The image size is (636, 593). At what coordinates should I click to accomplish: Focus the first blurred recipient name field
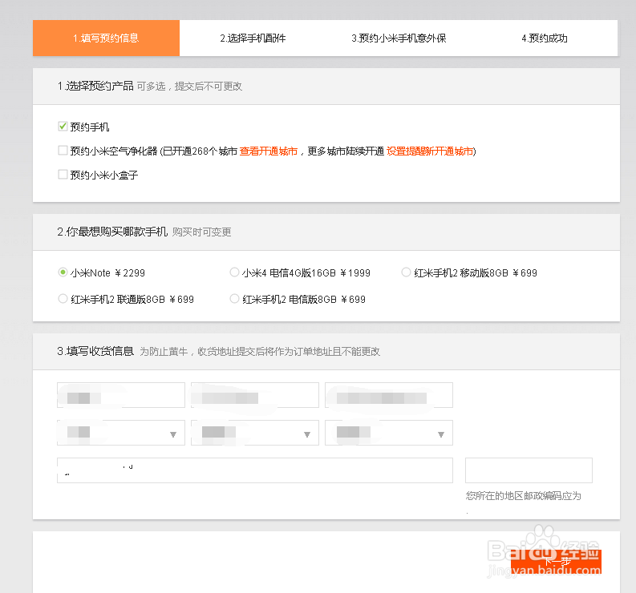(x=121, y=395)
